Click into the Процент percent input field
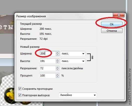Viewport: 132px width, 106px height. pos(48,75)
